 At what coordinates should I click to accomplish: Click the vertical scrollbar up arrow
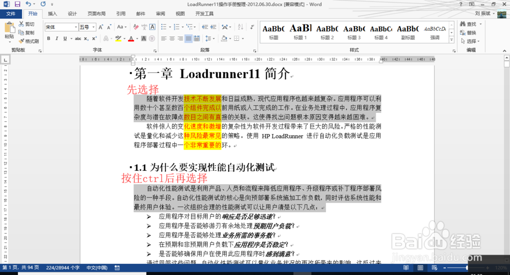(x=506, y=58)
